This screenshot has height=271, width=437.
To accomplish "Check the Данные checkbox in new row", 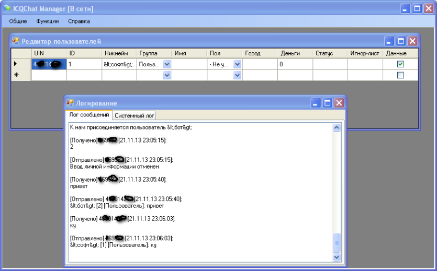I will click(400, 75).
